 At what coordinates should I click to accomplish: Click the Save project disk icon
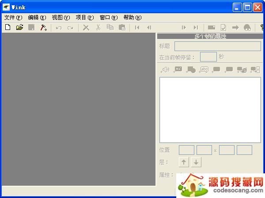tap(31, 27)
